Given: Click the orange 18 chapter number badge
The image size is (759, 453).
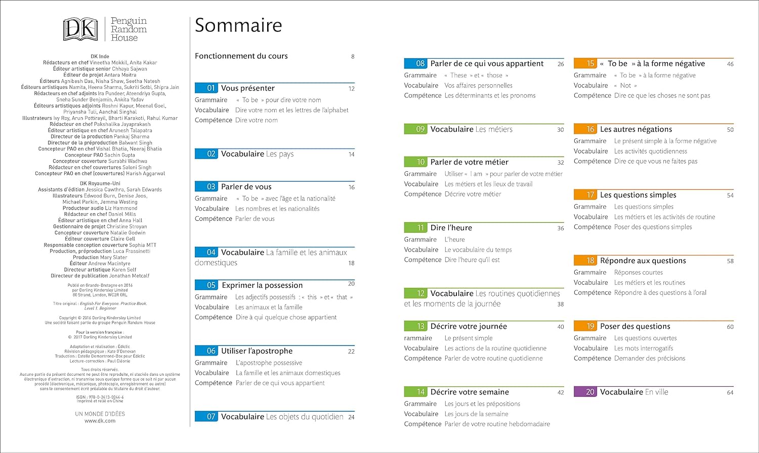Looking at the screenshot, I should 585,261.
